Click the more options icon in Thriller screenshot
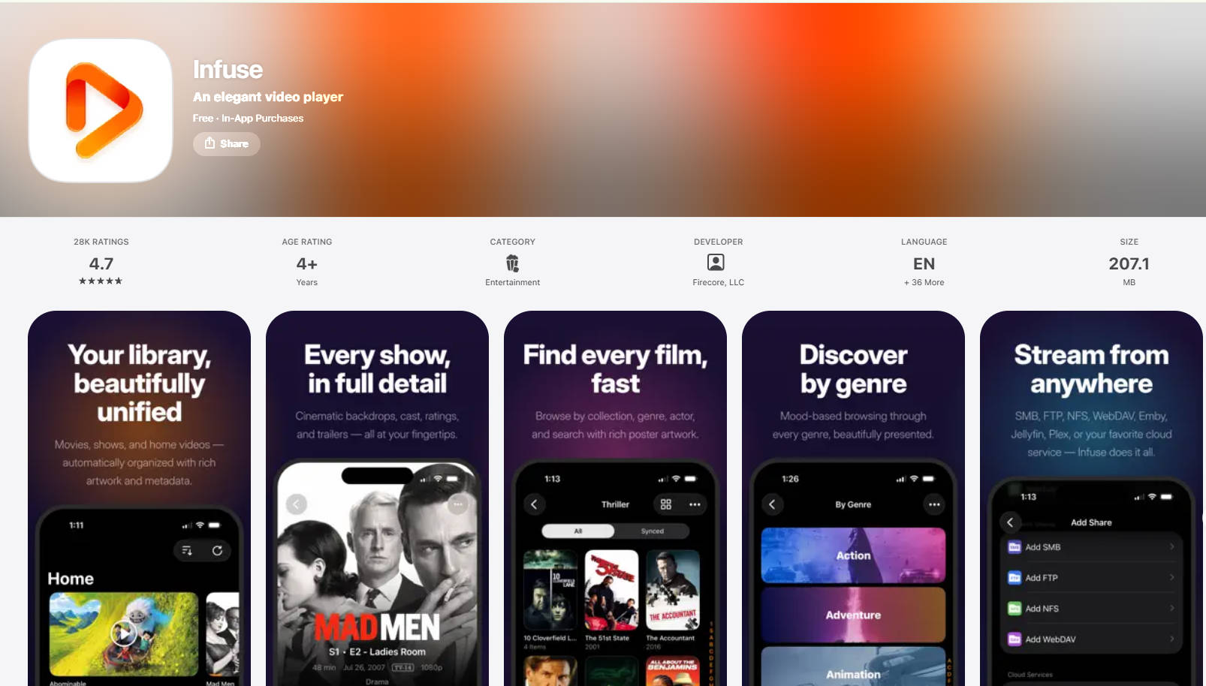 [x=695, y=504]
